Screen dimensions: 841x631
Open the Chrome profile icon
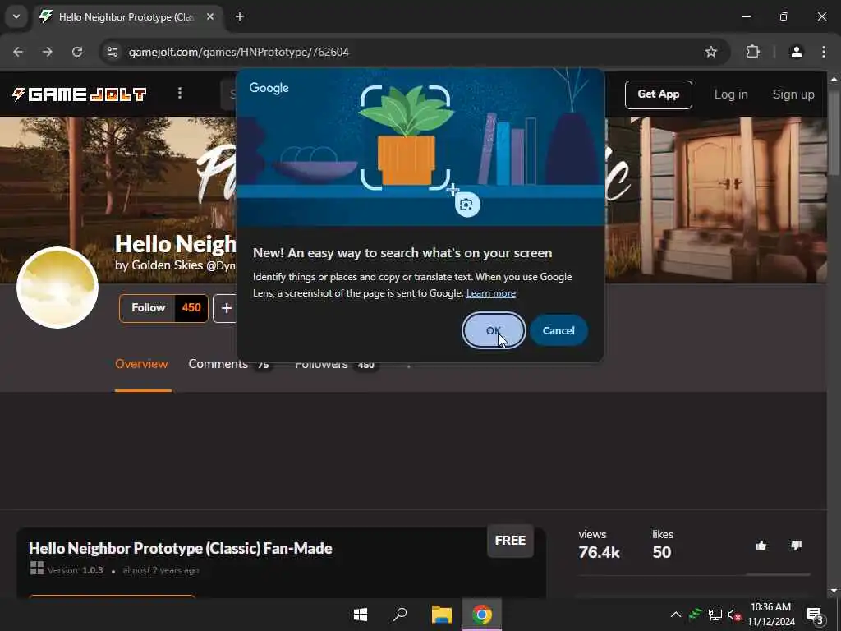coord(796,52)
